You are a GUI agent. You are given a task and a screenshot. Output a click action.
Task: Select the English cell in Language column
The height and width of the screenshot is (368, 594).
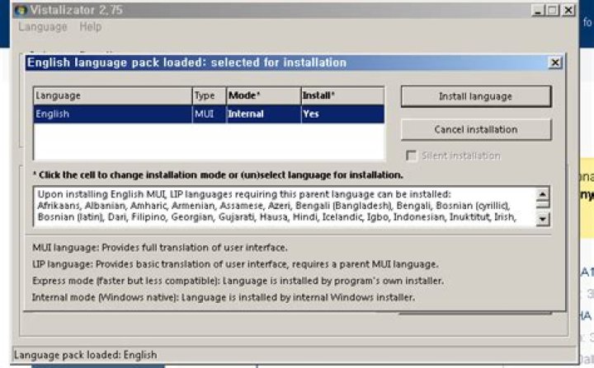pos(113,114)
